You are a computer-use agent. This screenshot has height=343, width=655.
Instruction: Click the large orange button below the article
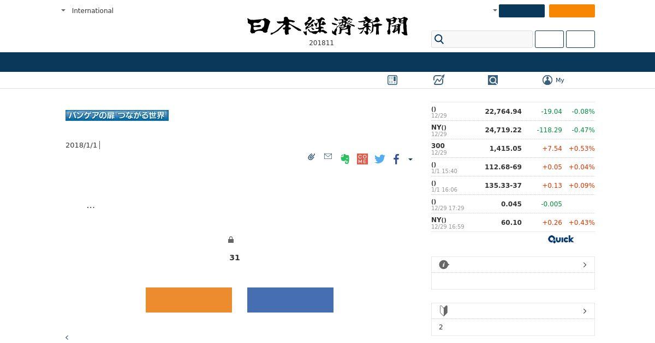(189, 300)
